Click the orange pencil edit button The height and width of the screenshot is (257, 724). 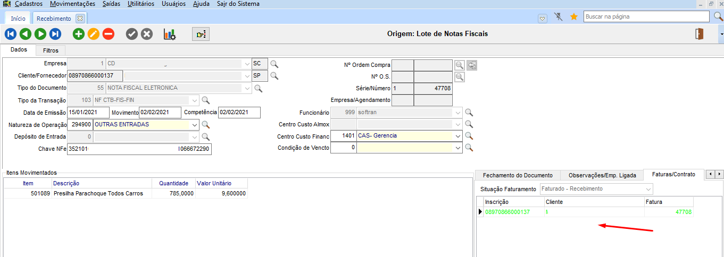pos(94,34)
